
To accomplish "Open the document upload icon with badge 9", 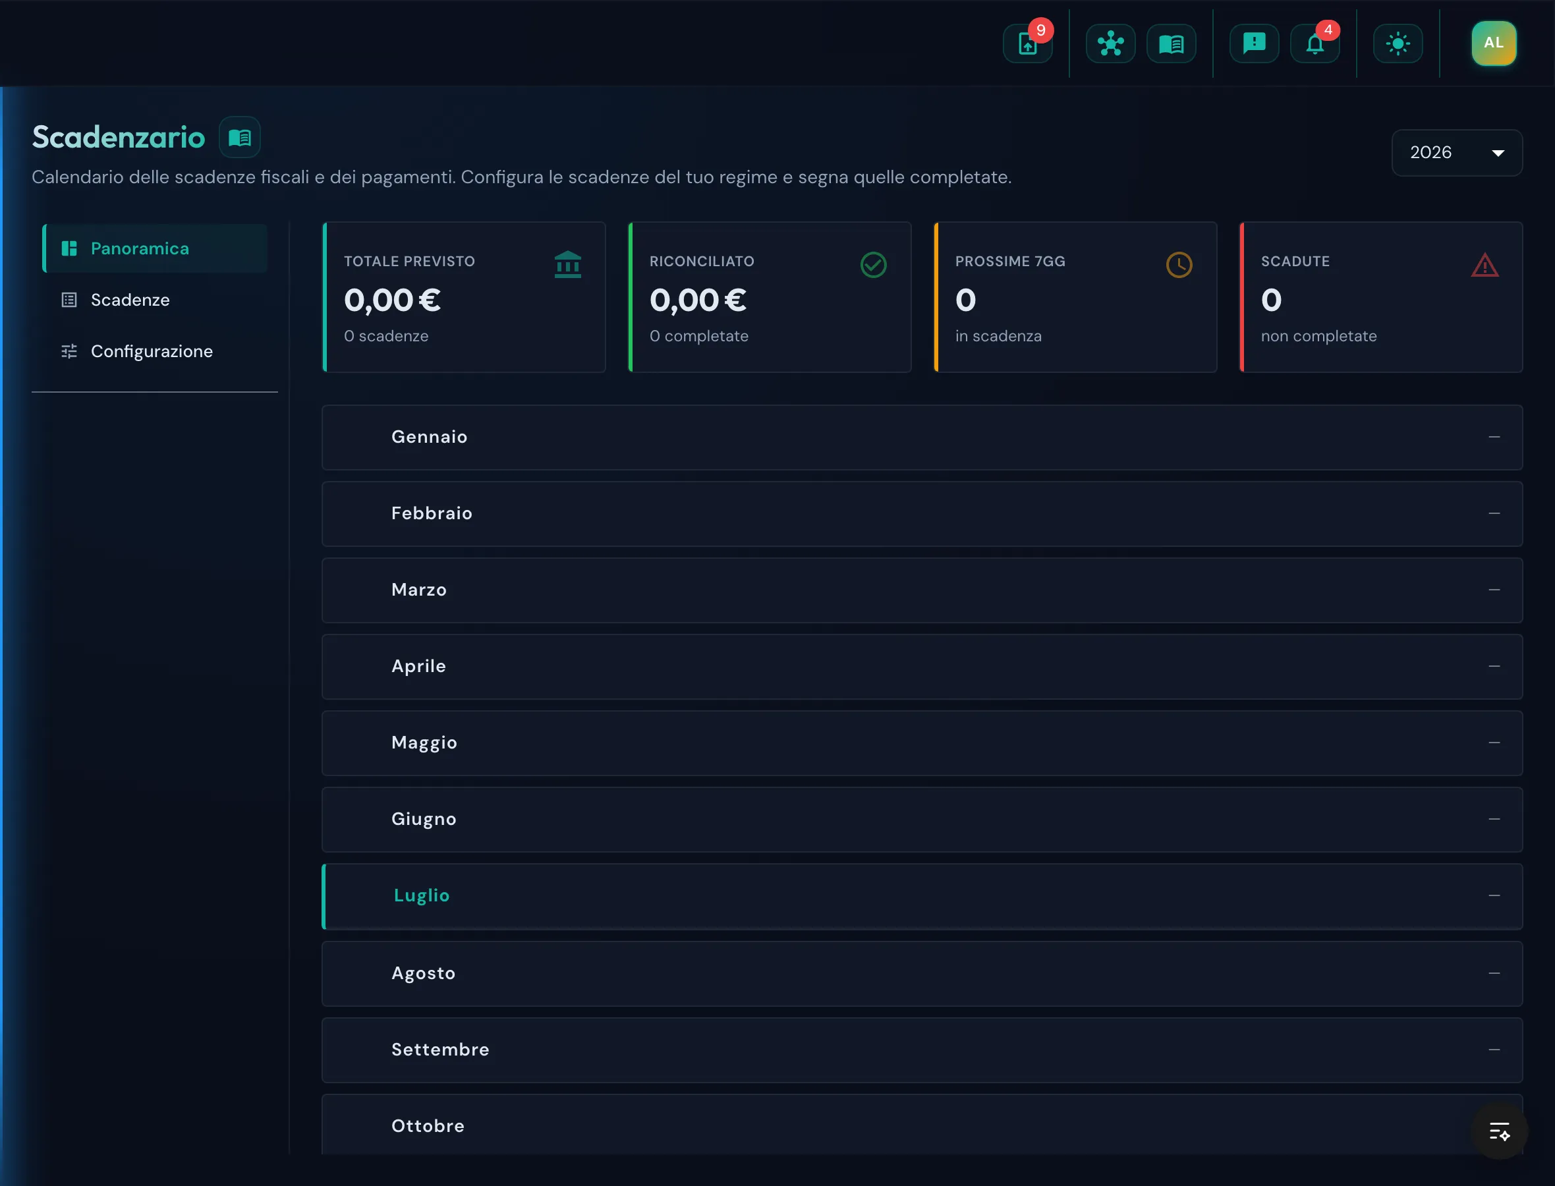I will (x=1028, y=43).
